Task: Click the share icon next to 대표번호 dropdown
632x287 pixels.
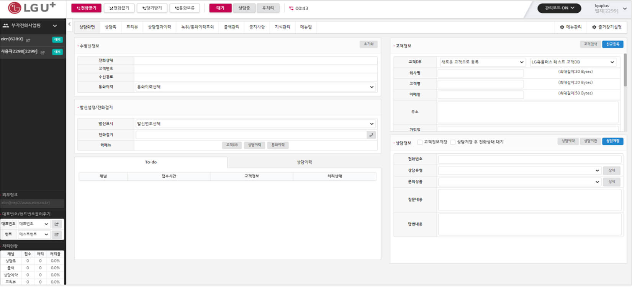Action: 57,224
